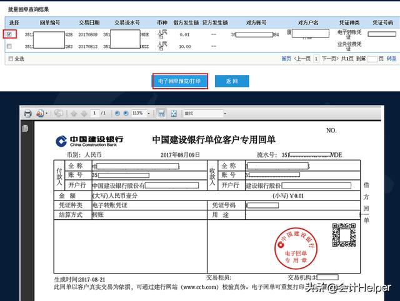
Task: Click the China Construction Bank logo on receipt
Action: pyautogui.click(x=89, y=141)
